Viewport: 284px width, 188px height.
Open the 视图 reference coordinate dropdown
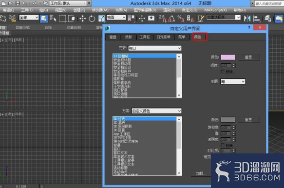[x=116, y=18]
